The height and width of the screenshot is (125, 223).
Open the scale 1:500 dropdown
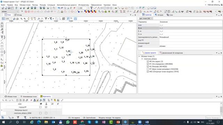[87, 8]
